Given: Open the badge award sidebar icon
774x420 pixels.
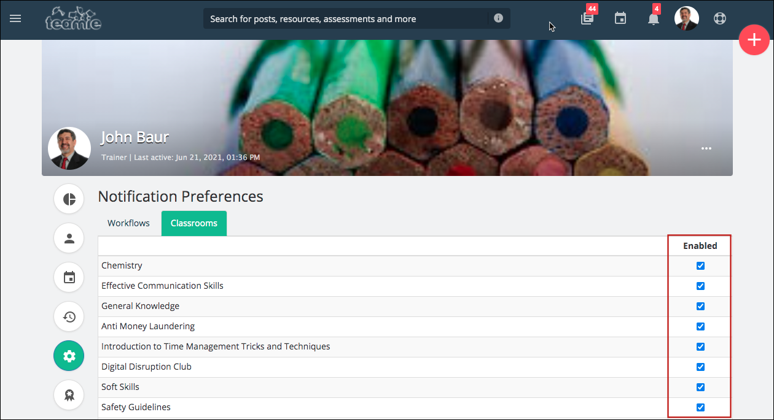Looking at the screenshot, I should pos(69,395).
